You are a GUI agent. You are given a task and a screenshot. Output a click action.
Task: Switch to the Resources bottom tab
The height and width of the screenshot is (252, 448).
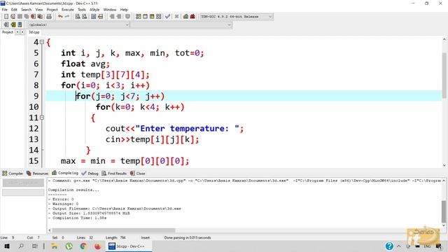[x=37, y=174]
